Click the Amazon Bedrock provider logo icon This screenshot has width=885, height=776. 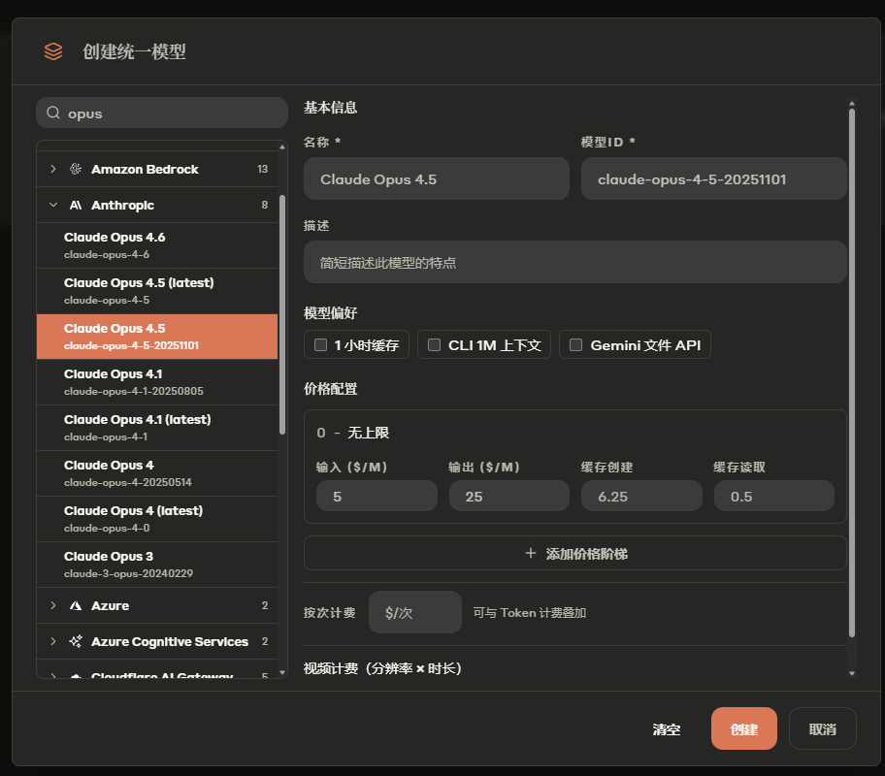click(76, 169)
